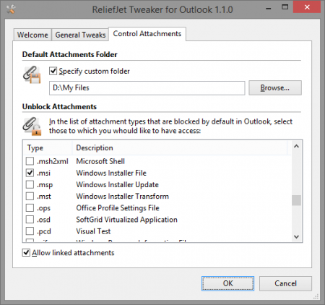Click the custom folder path field
The image size is (325, 305).
pyautogui.click(x=147, y=88)
